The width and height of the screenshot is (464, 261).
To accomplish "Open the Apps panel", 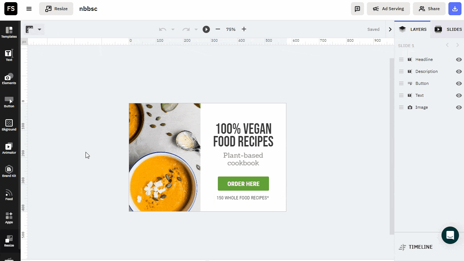I will coord(9,218).
